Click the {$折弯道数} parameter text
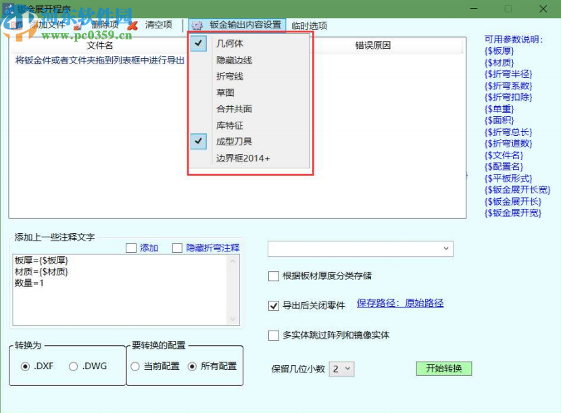The height and width of the screenshot is (413, 561). pos(508,144)
